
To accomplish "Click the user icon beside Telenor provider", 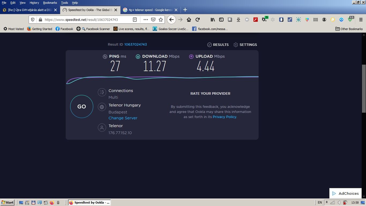I will click(x=102, y=128).
